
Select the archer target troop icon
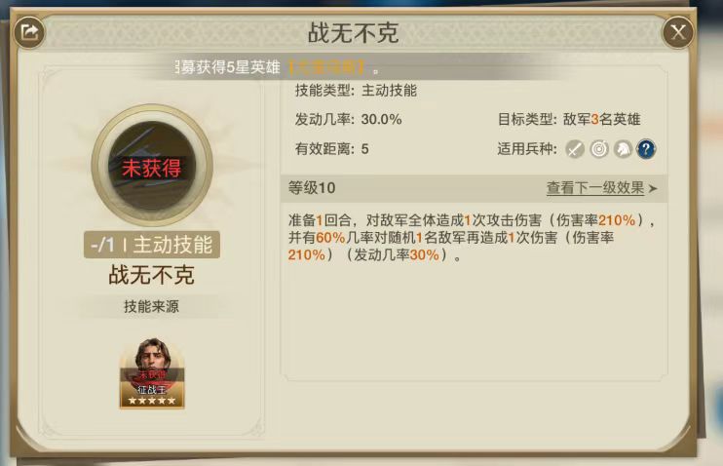599,149
